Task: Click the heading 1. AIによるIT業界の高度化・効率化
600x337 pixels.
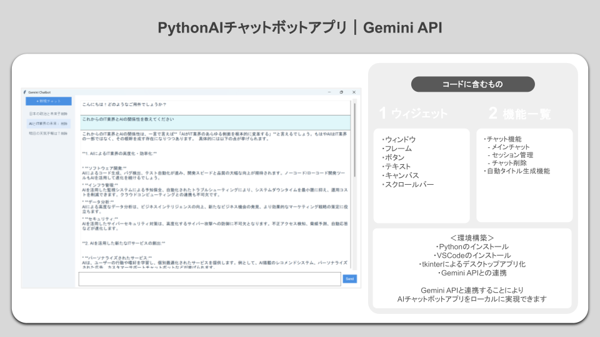Action: (x=119, y=154)
